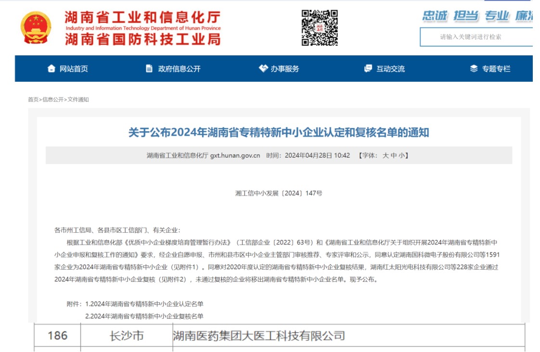This screenshot has height=352, width=540.
Task: Select company name cell in row 186
Action: 259,335
